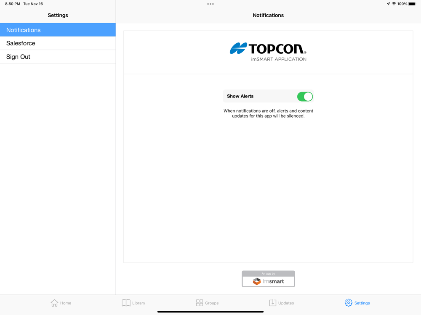Tap Sign Out in the Settings list

pos(58,57)
